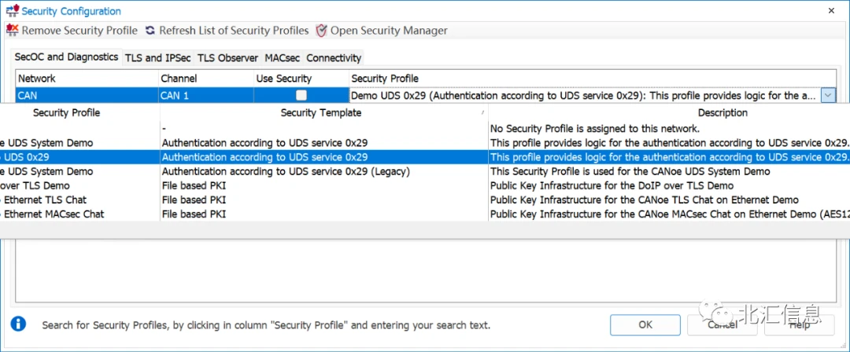Click the Cancel button
The width and height of the screenshot is (850, 352).
[722, 324]
